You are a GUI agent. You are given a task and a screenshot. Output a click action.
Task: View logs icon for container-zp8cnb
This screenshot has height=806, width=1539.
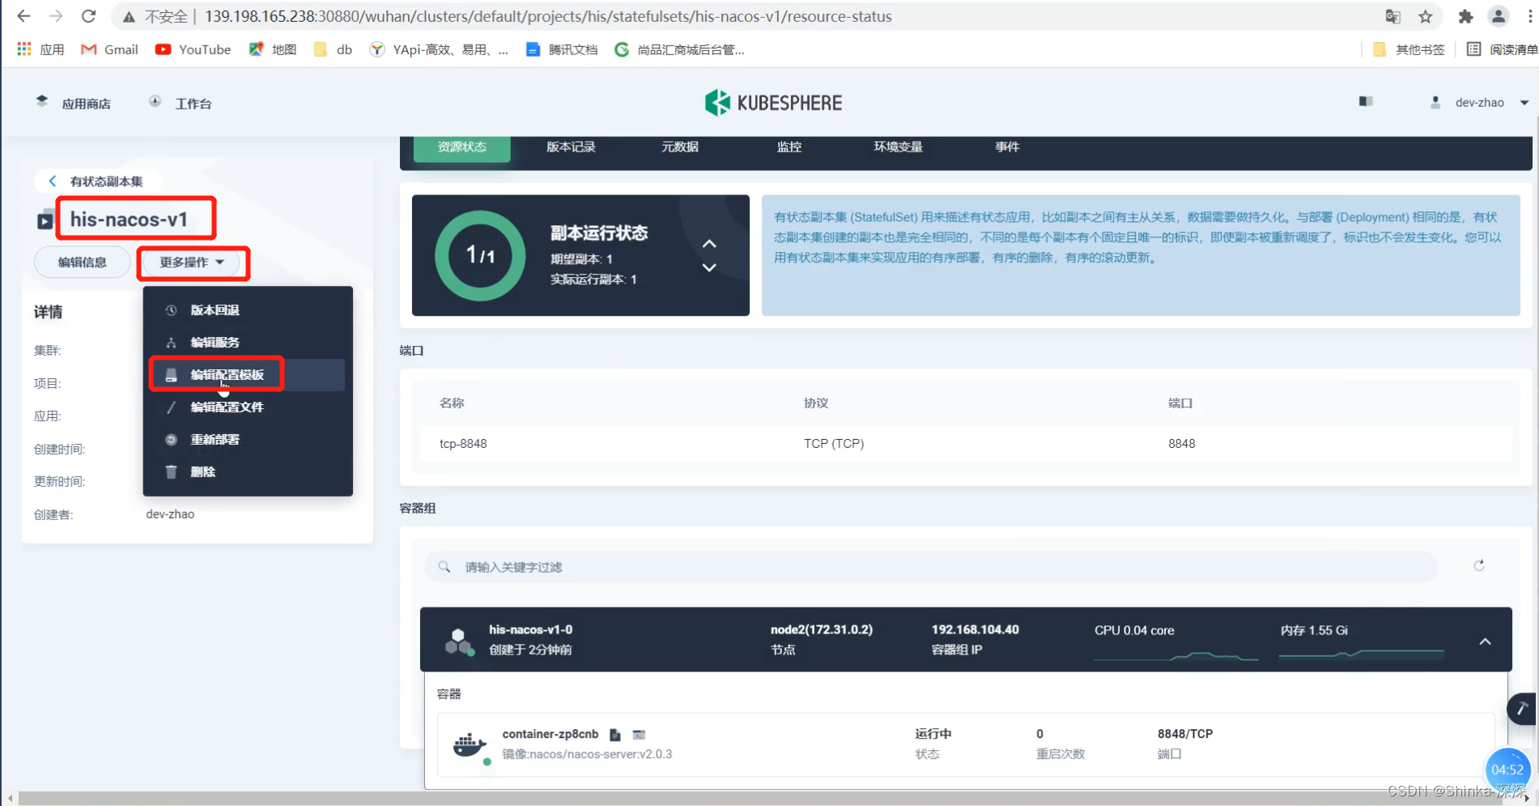615,735
